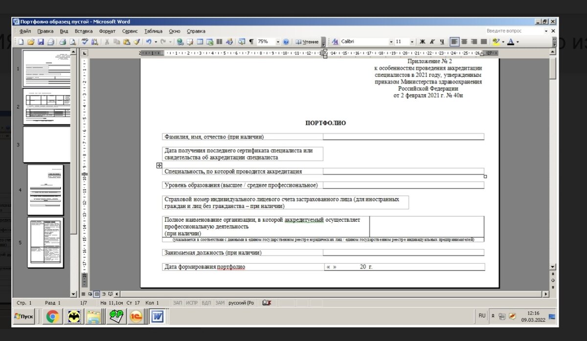
Task: Open a file with the folder icon
Action: coord(30,42)
